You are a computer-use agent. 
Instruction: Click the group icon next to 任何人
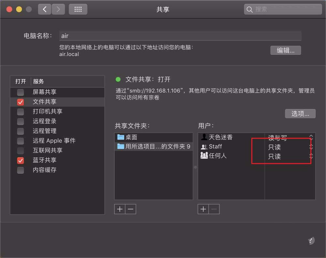(x=204, y=156)
